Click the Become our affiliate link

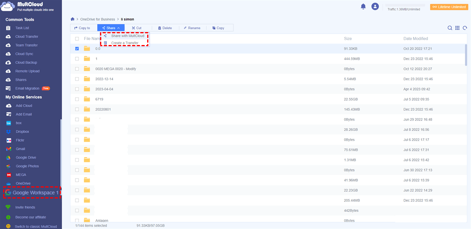coord(31,217)
